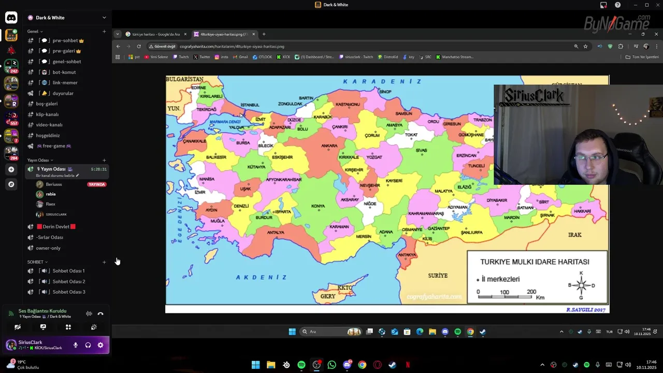Open Spotify from the Windows taskbar
Image resolution: width=663 pixels, height=373 pixels.
(x=301, y=365)
